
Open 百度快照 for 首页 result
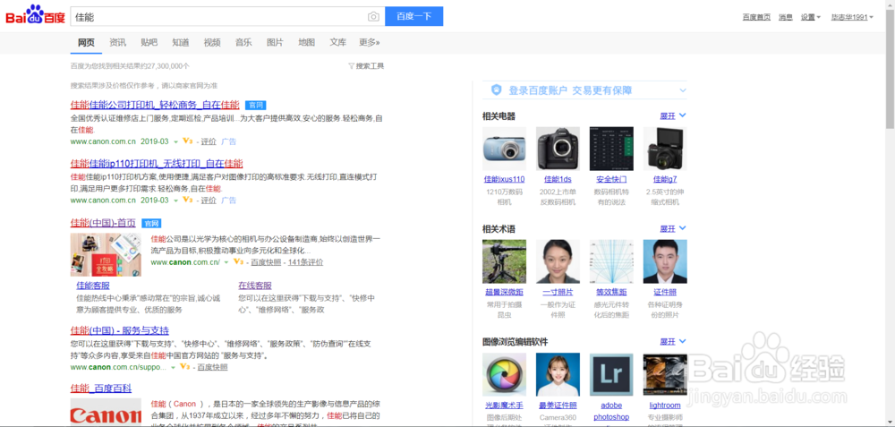(266, 262)
